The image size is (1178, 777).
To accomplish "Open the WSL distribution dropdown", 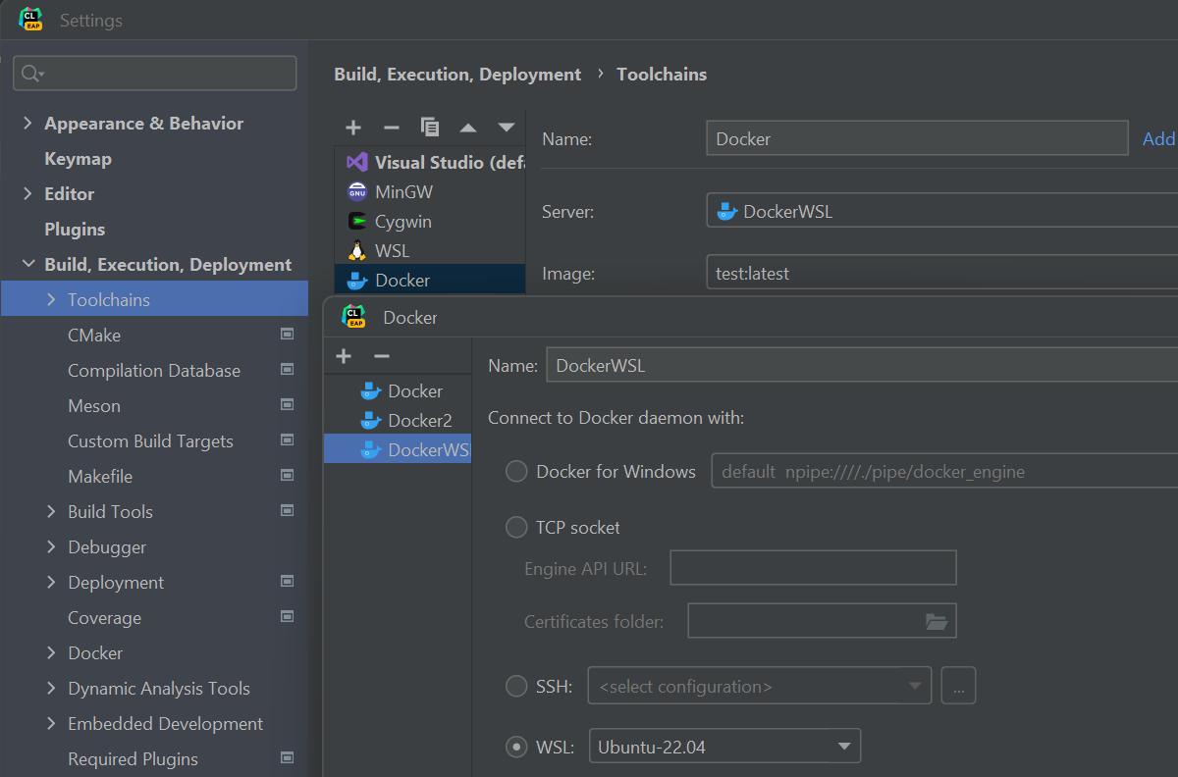I will [724, 747].
